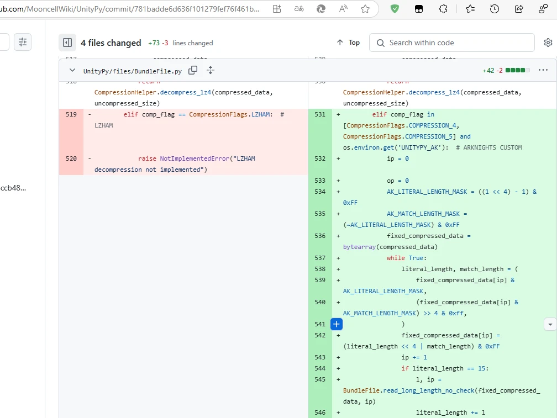
Task: Open the diff view settings gear
Action: (x=548, y=43)
